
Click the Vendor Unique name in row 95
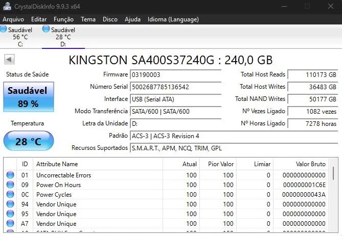(56, 214)
